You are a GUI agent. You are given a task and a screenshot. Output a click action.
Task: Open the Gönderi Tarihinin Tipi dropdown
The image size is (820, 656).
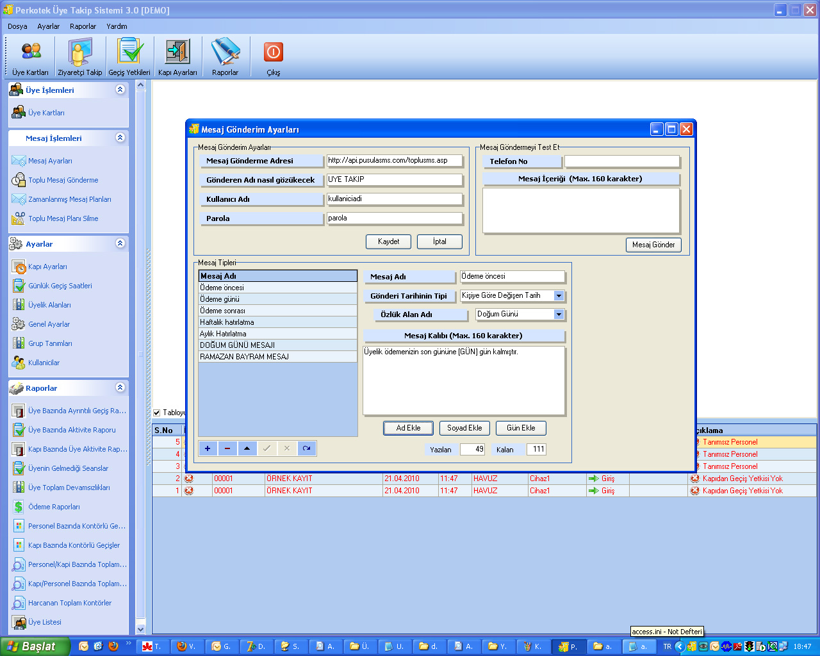tap(559, 295)
